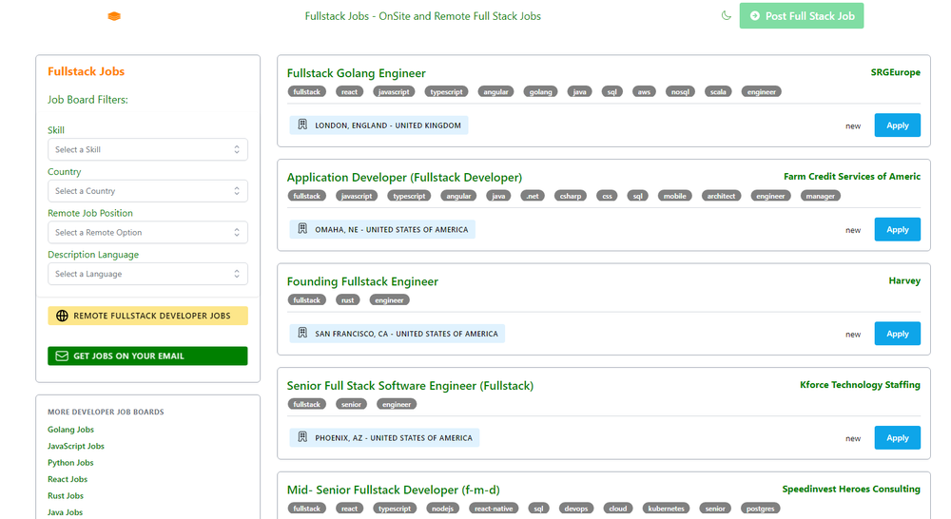Click the Remote Fullstack Developer Jobs button
The image size is (951, 519).
coord(147,316)
